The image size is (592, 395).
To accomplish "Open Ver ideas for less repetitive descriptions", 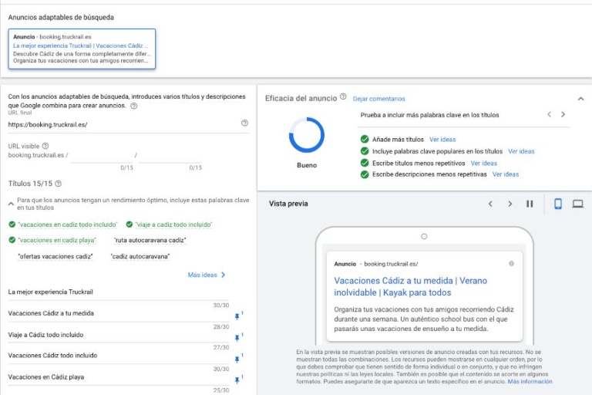I will pos(505,174).
